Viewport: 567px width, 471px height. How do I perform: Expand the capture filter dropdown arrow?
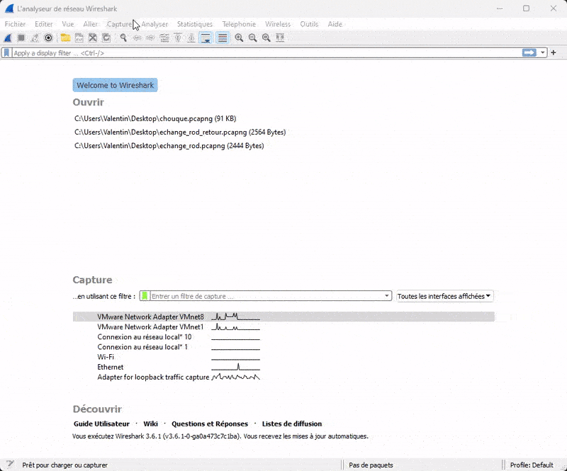pos(387,296)
